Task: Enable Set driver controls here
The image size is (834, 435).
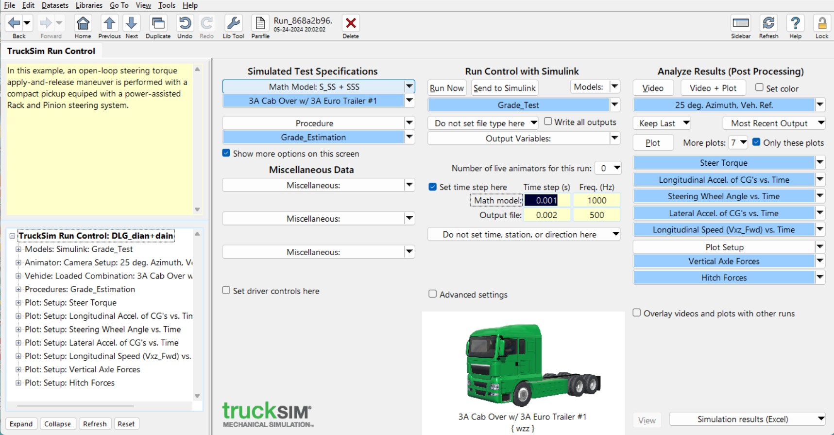Action: coord(226,290)
